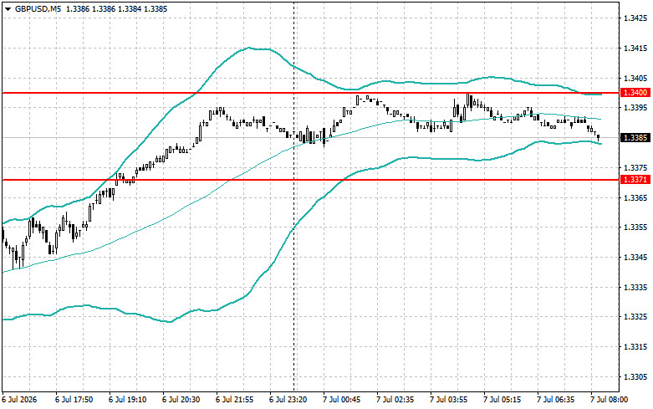
Task: Click the last candlestick at chart's right edge
Action: (x=599, y=137)
